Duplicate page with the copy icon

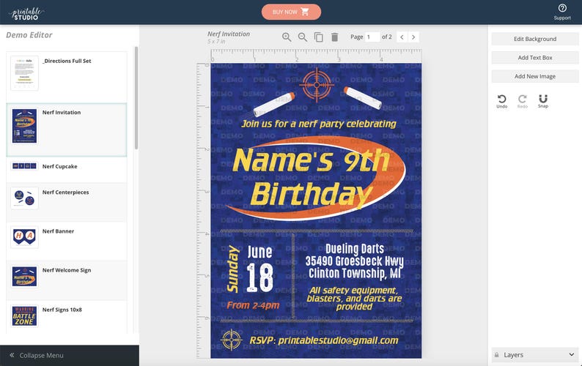click(x=318, y=37)
